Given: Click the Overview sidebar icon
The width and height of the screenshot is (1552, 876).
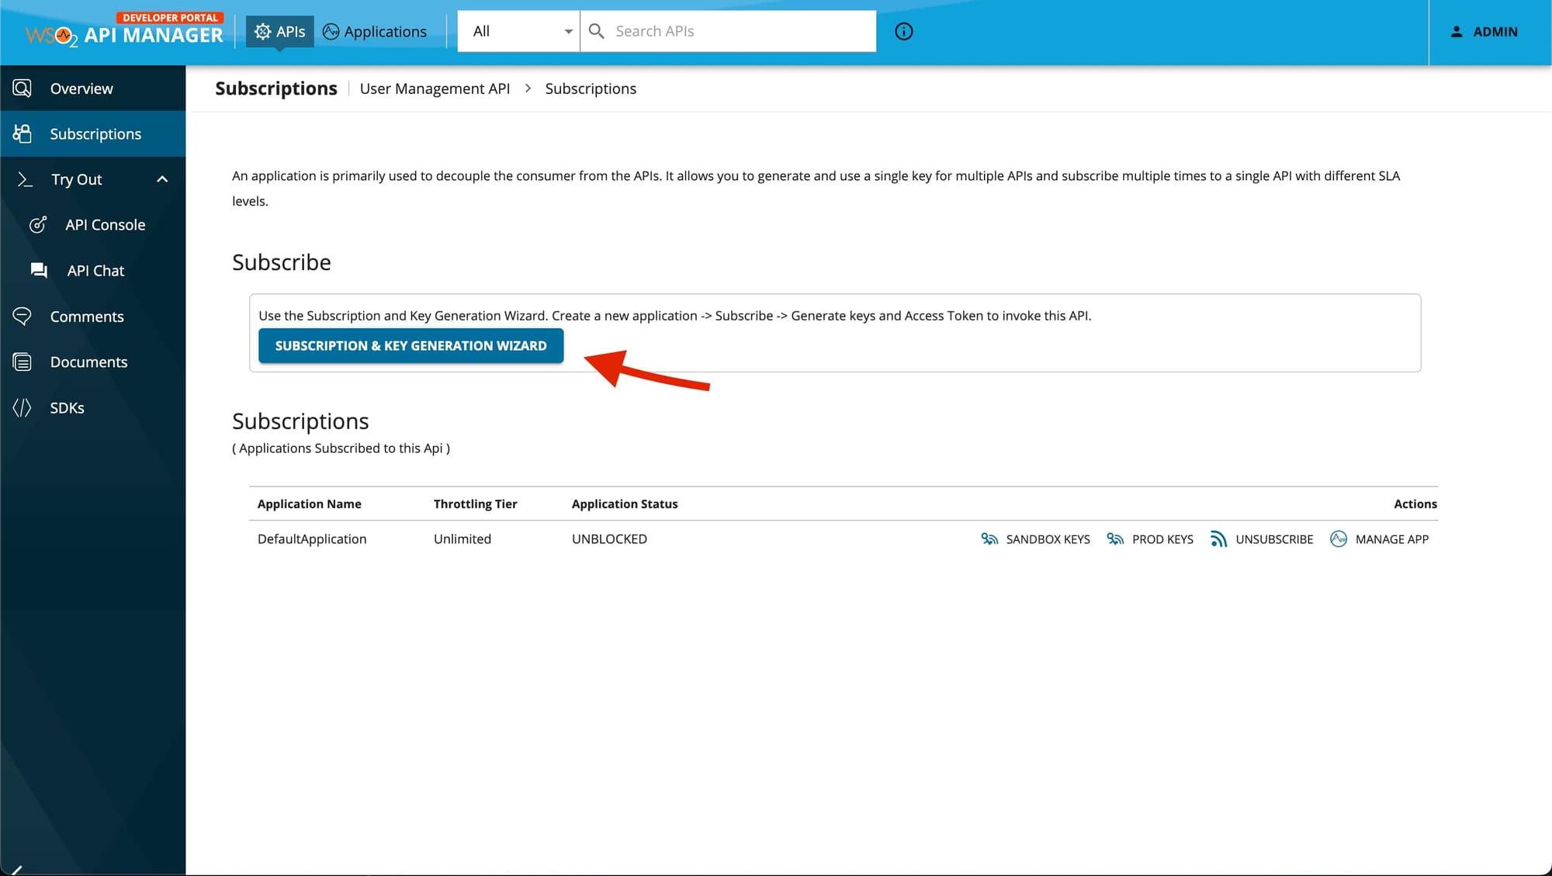Looking at the screenshot, I should tap(23, 88).
